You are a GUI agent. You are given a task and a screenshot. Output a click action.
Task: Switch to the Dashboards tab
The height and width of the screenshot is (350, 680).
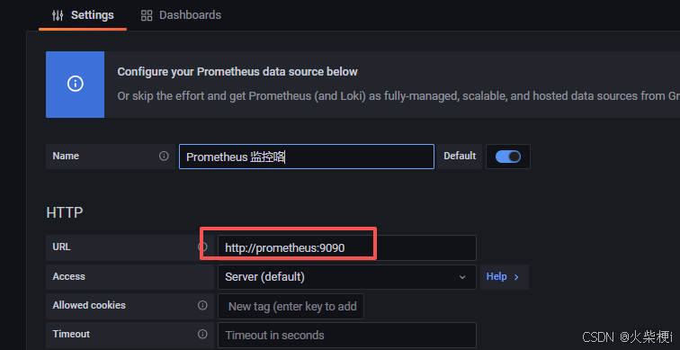(x=182, y=15)
